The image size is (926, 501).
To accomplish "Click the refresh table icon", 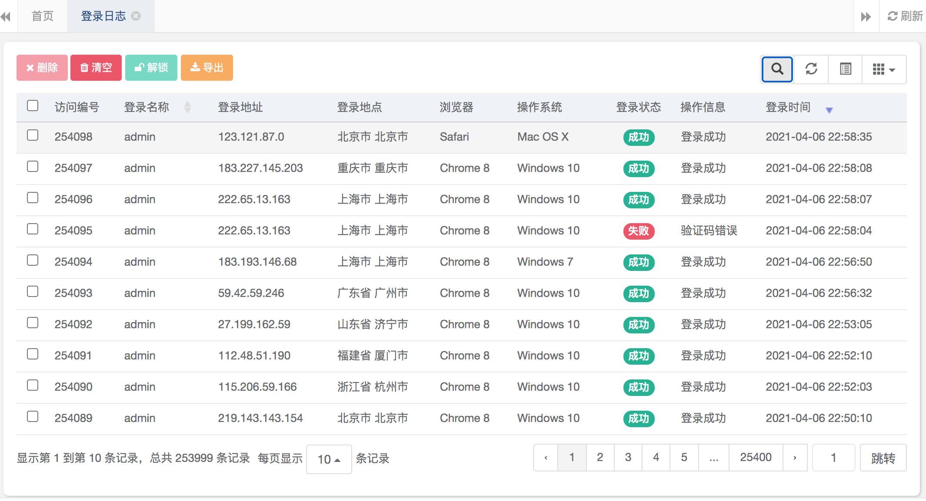I will (811, 69).
